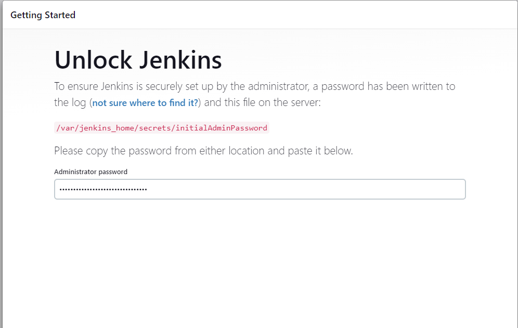The height and width of the screenshot is (328, 518).
Task: Click the 'Administrator password' field label
Action: click(x=90, y=172)
